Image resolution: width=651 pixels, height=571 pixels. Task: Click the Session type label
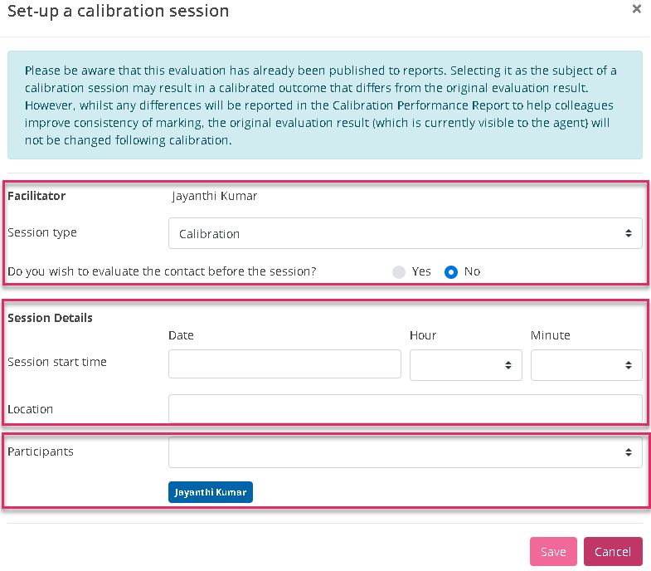pyautogui.click(x=42, y=233)
